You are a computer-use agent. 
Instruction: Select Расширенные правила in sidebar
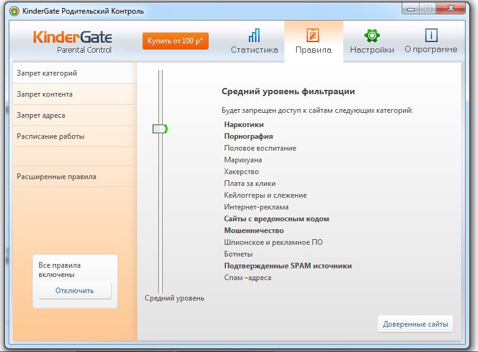pyautogui.click(x=56, y=177)
